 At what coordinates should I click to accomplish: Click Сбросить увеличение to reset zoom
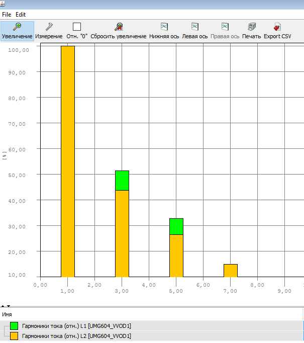pos(119,31)
